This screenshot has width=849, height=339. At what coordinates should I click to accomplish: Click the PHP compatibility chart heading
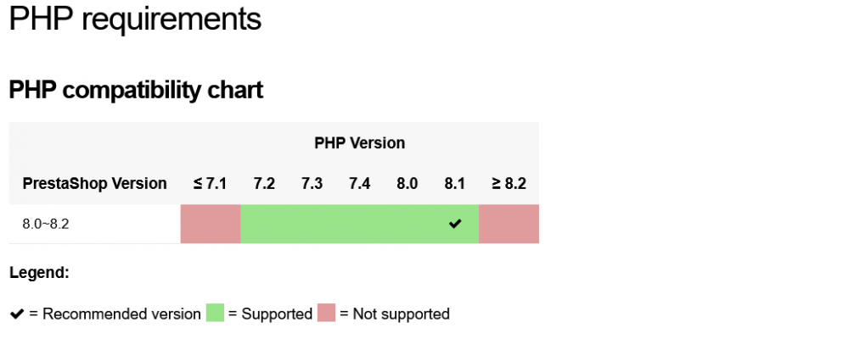[136, 90]
